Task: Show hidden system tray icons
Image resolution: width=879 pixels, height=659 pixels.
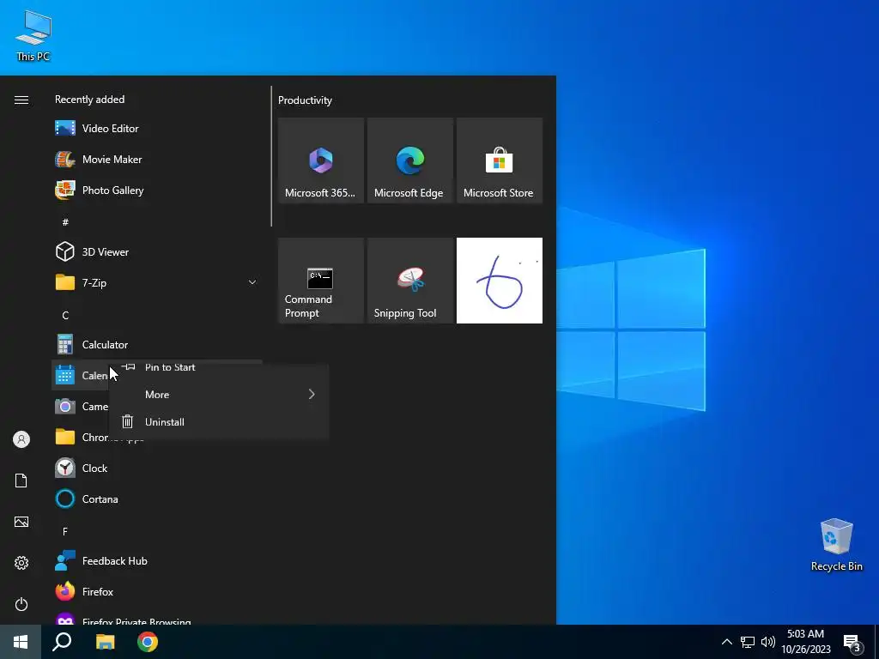Action: coord(726,642)
